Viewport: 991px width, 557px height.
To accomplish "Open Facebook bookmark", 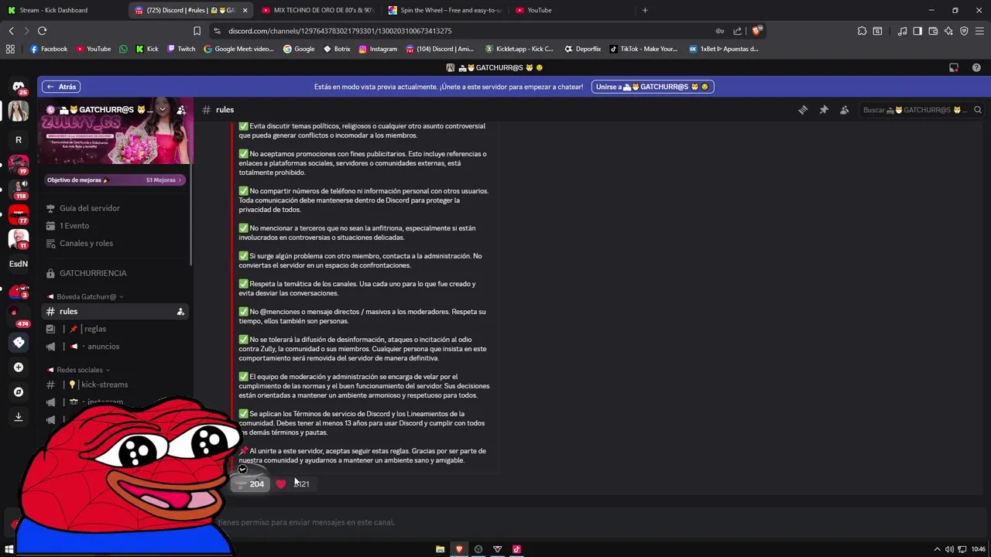I will click(49, 49).
